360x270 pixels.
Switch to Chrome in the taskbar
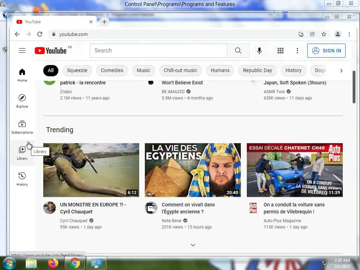click(x=75, y=263)
